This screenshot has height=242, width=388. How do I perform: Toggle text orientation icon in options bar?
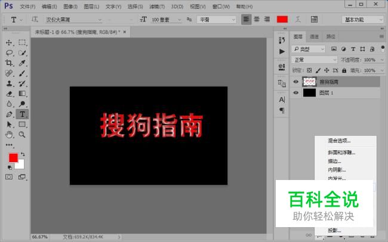coord(35,19)
